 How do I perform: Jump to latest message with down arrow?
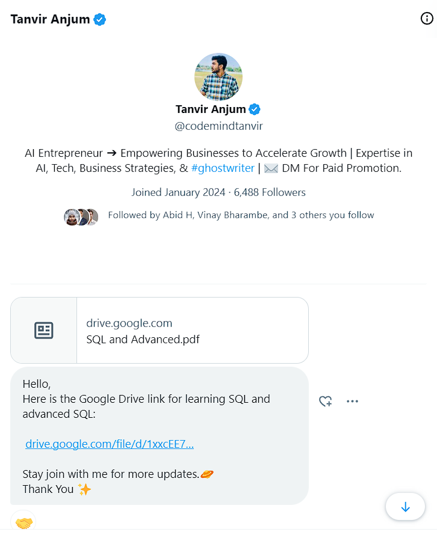(405, 507)
